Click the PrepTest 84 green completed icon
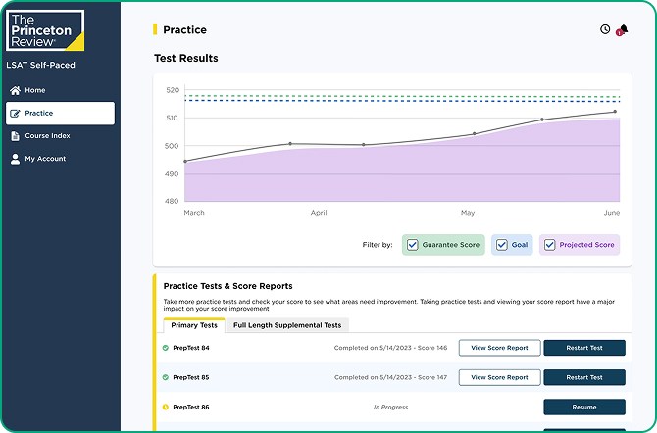Image resolution: width=657 pixels, height=433 pixels. (166, 348)
